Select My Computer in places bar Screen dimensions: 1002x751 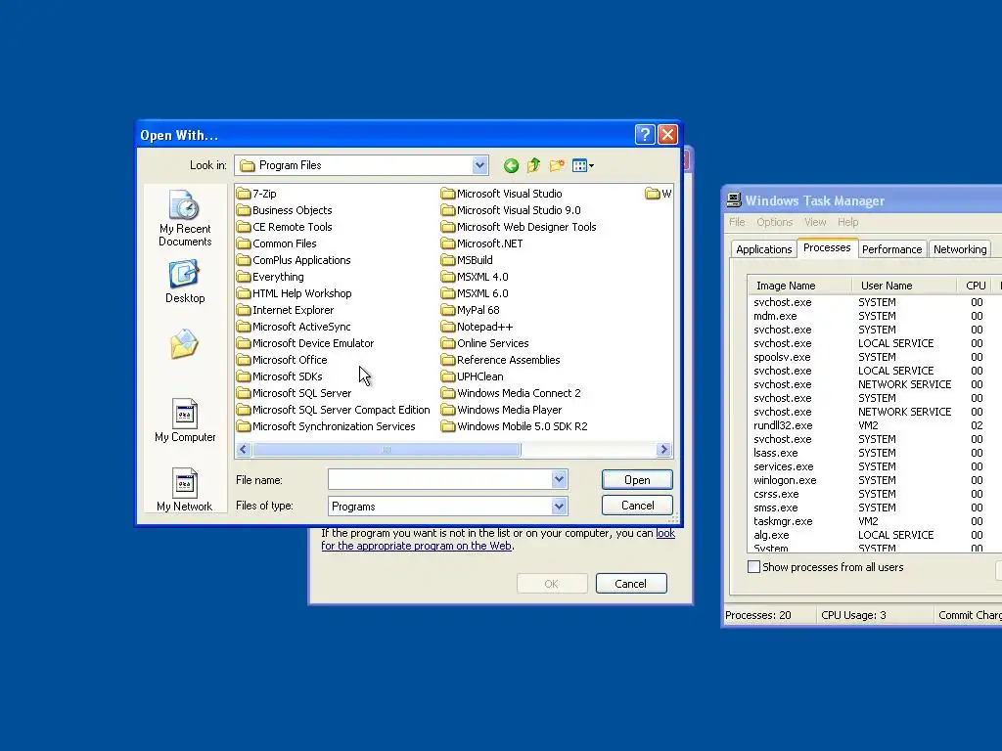click(x=185, y=420)
